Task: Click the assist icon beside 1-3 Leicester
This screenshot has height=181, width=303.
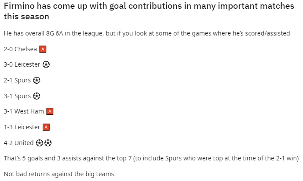Action: coord(46,127)
